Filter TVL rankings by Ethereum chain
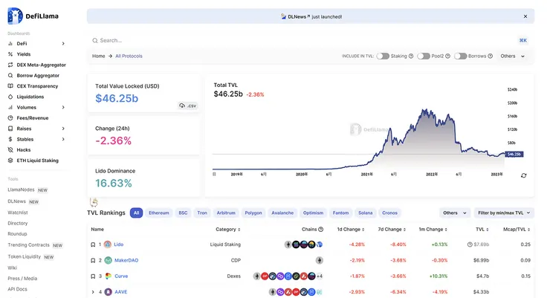Screen dimensions: 550x298 pos(159,213)
